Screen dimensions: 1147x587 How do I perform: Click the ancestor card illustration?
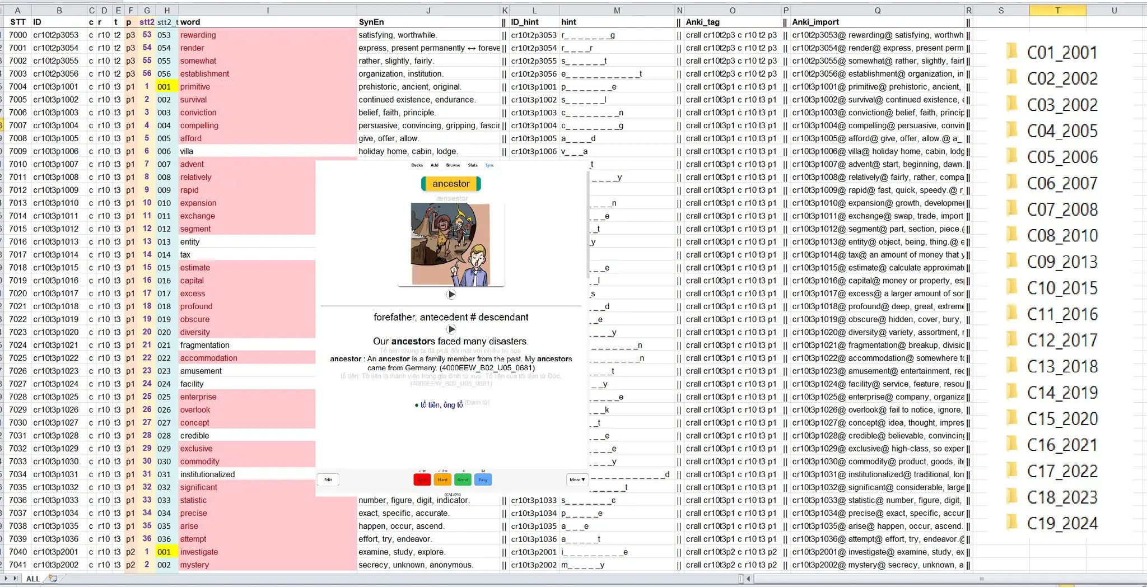450,244
